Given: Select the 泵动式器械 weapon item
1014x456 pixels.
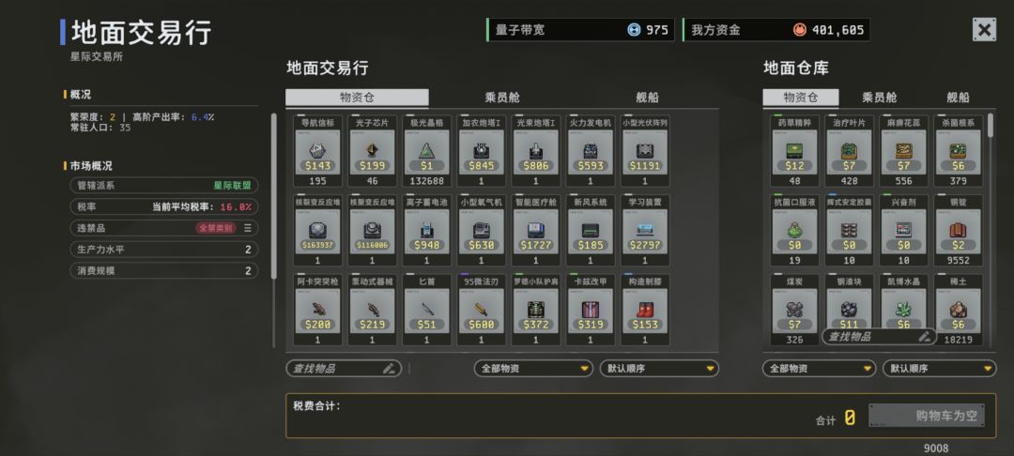Looking at the screenshot, I should point(372,310).
